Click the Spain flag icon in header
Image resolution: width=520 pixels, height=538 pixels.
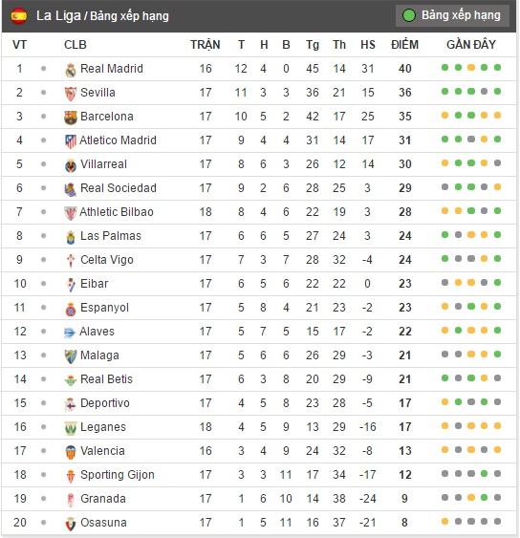pos(18,16)
